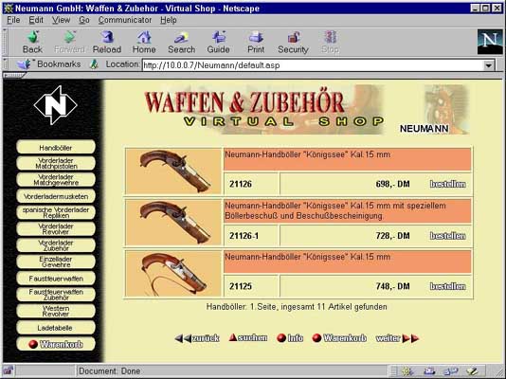Open the Bookmarks icon

24,64
